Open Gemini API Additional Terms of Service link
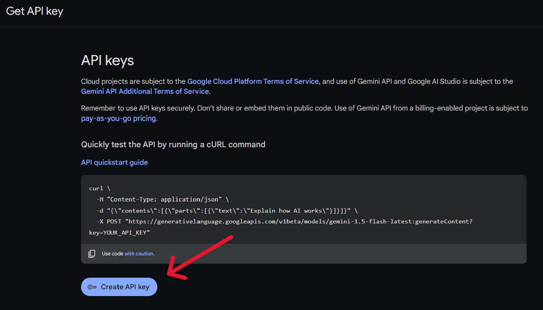 [145, 91]
